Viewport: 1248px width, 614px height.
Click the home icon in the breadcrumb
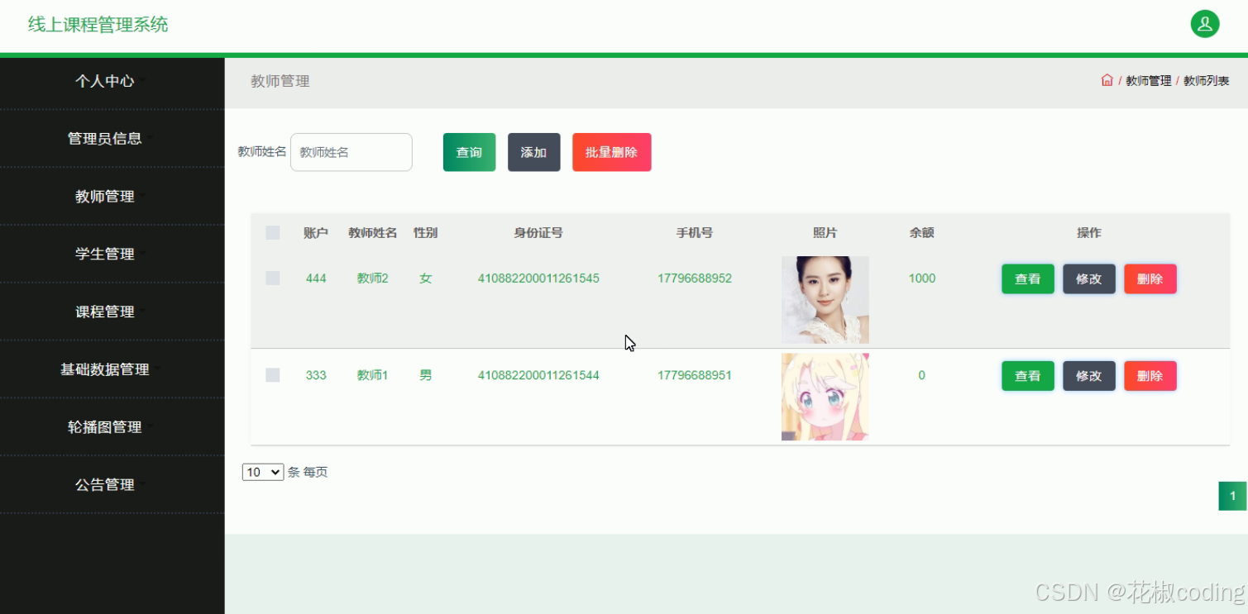pos(1107,80)
